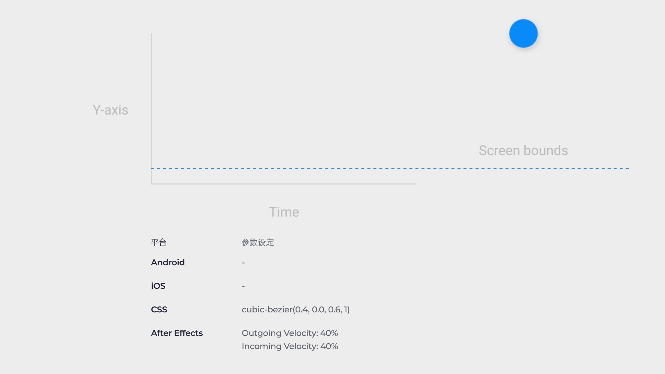Click the Y-axis label

[110, 110]
